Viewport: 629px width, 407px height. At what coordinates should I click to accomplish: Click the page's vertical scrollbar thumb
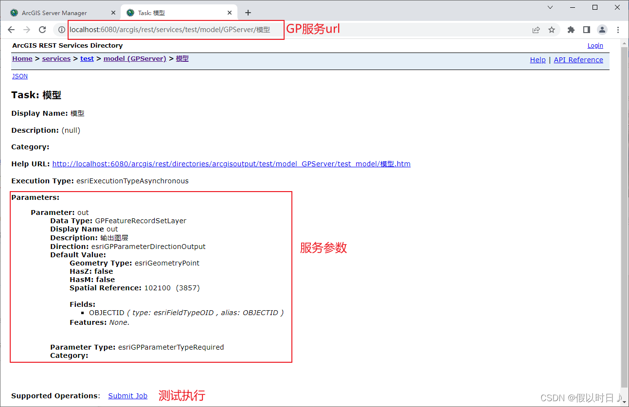[x=625, y=216]
